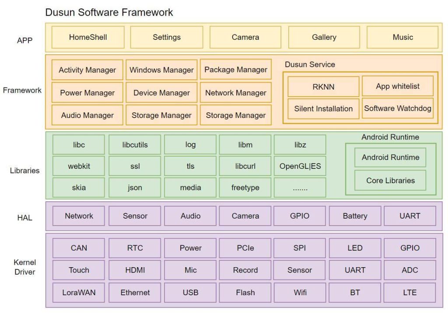Click the libcutils library box
Image resolution: width=448 pixels, height=314 pixels.
pyautogui.click(x=135, y=145)
